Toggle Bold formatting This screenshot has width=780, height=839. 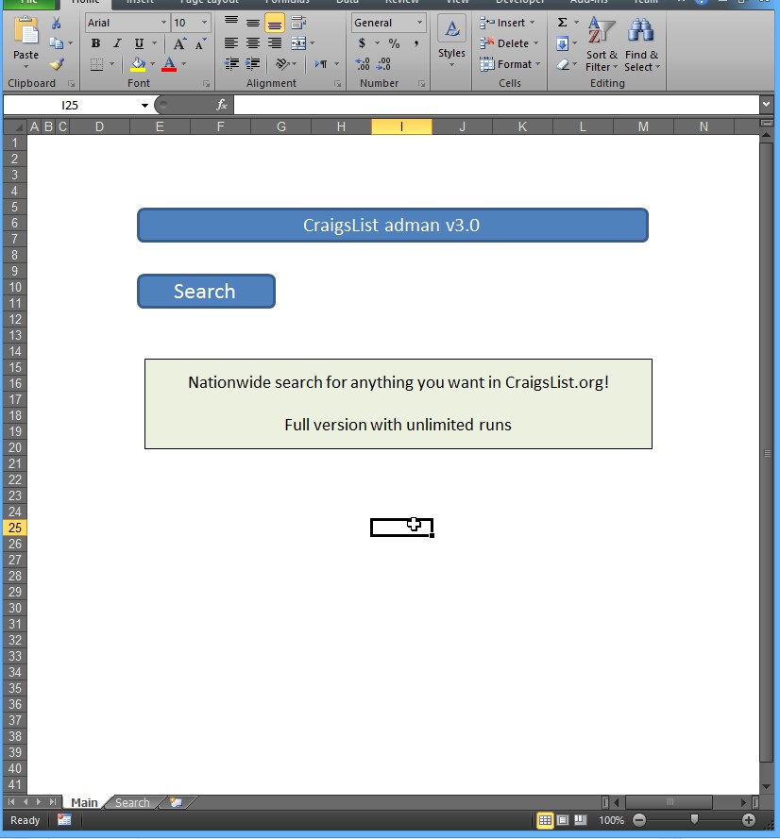point(95,43)
